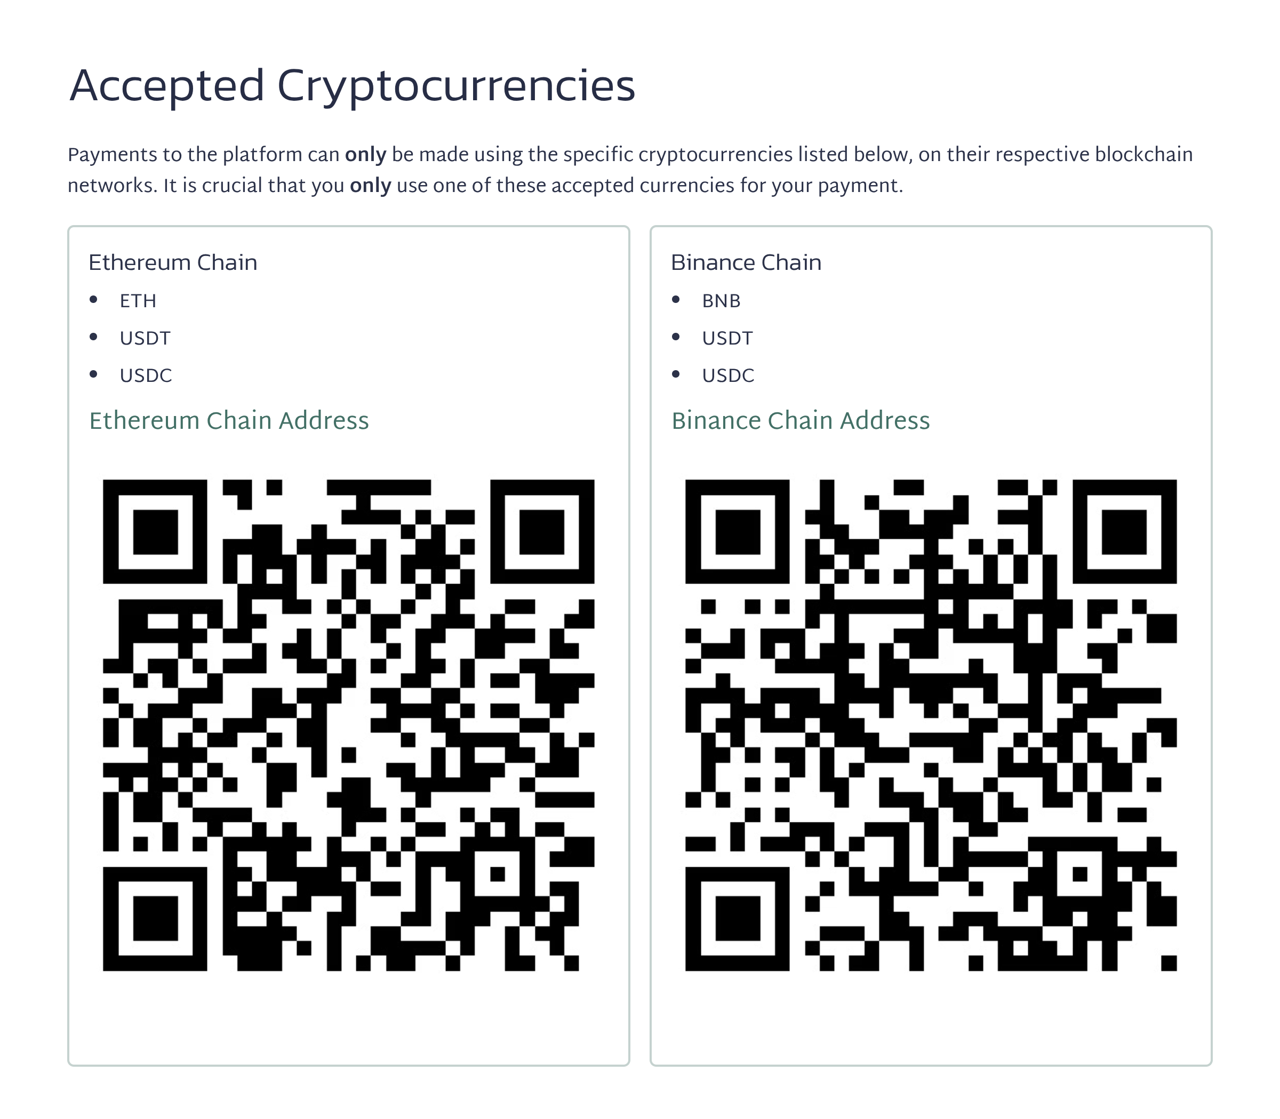This screenshot has height=1119, width=1280.
Task: Open the Binance Chain Address link
Action: (801, 421)
